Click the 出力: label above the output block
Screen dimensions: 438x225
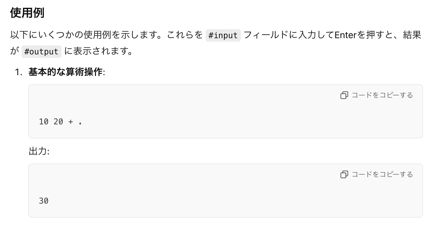pyautogui.click(x=39, y=151)
